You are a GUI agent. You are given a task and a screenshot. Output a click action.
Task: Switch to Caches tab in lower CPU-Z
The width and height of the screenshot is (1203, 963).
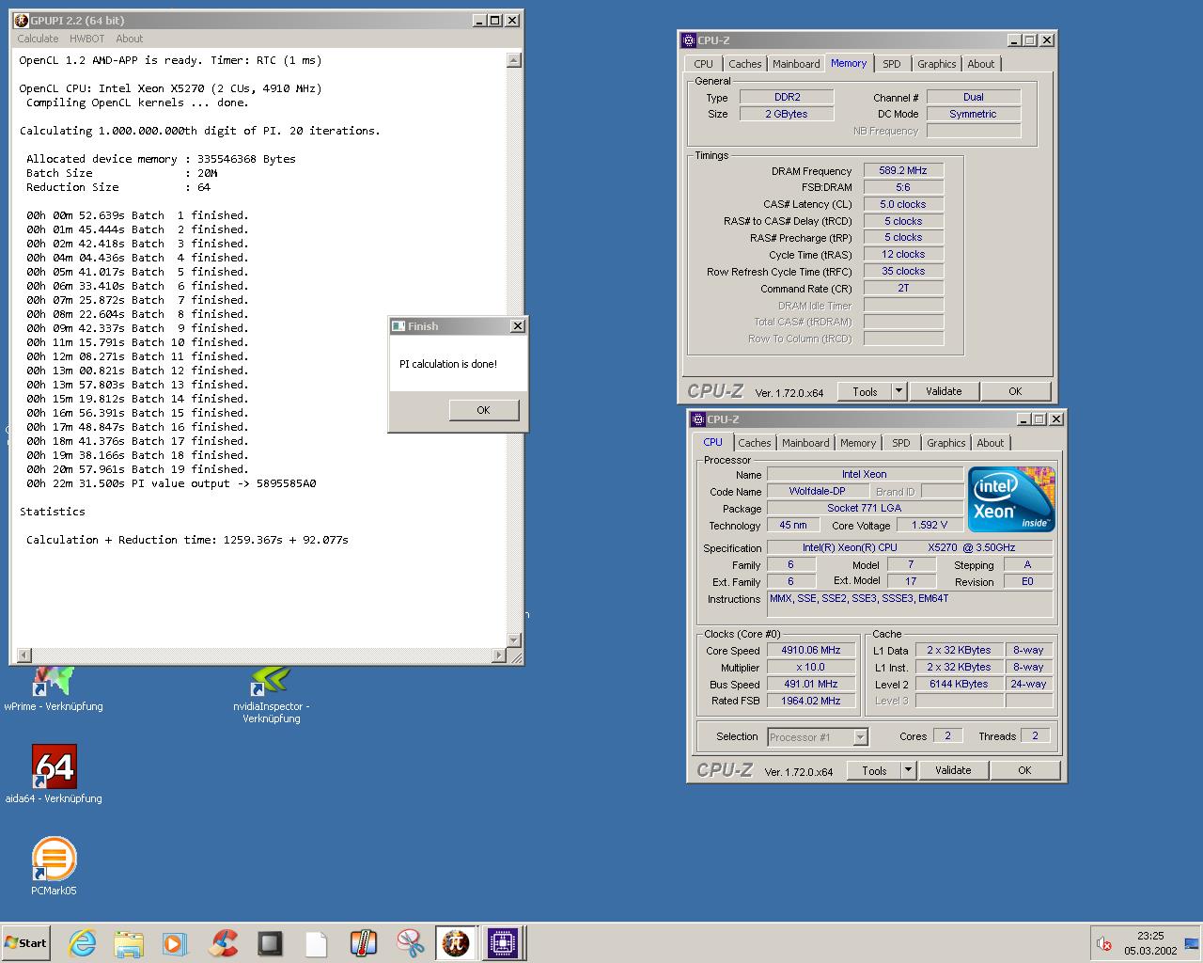[x=755, y=443]
